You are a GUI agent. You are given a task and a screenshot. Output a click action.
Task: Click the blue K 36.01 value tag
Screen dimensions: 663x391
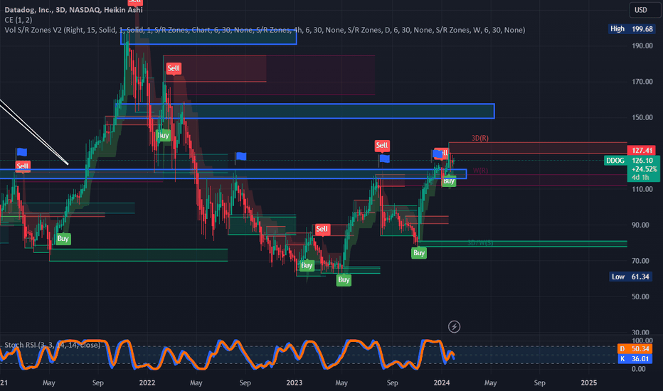[635, 359]
